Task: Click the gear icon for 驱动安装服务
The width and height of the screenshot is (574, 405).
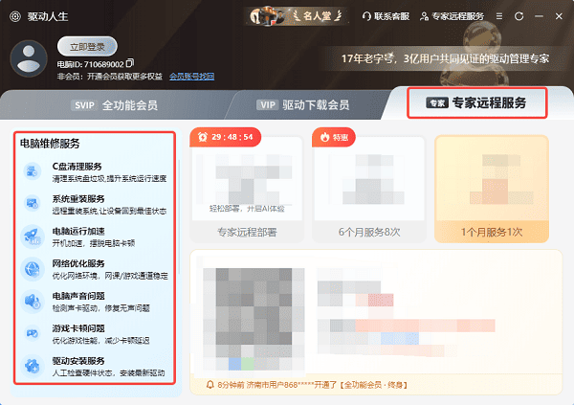Action: [x=33, y=366]
